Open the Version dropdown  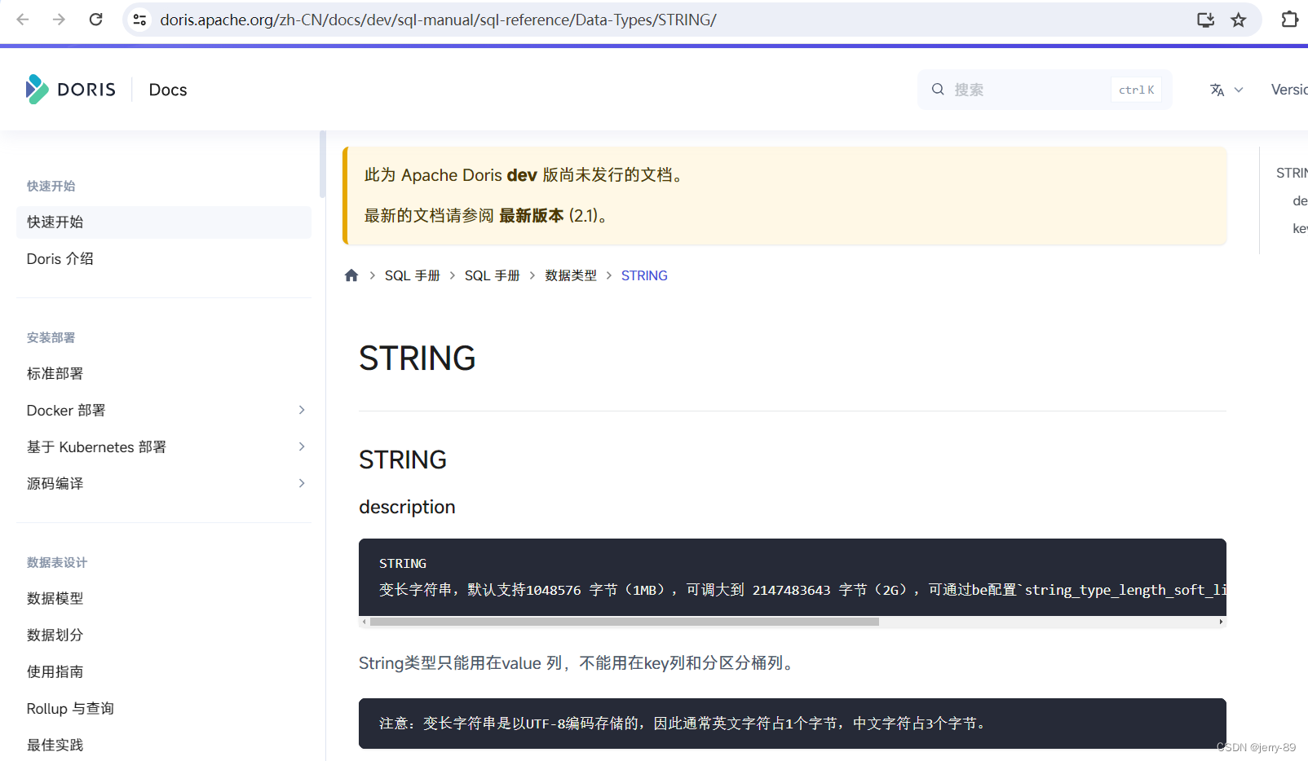click(x=1288, y=89)
